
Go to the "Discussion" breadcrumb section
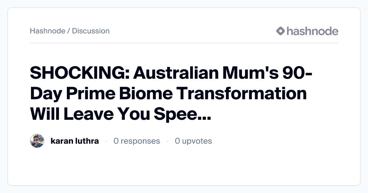pyautogui.click(x=91, y=31)
